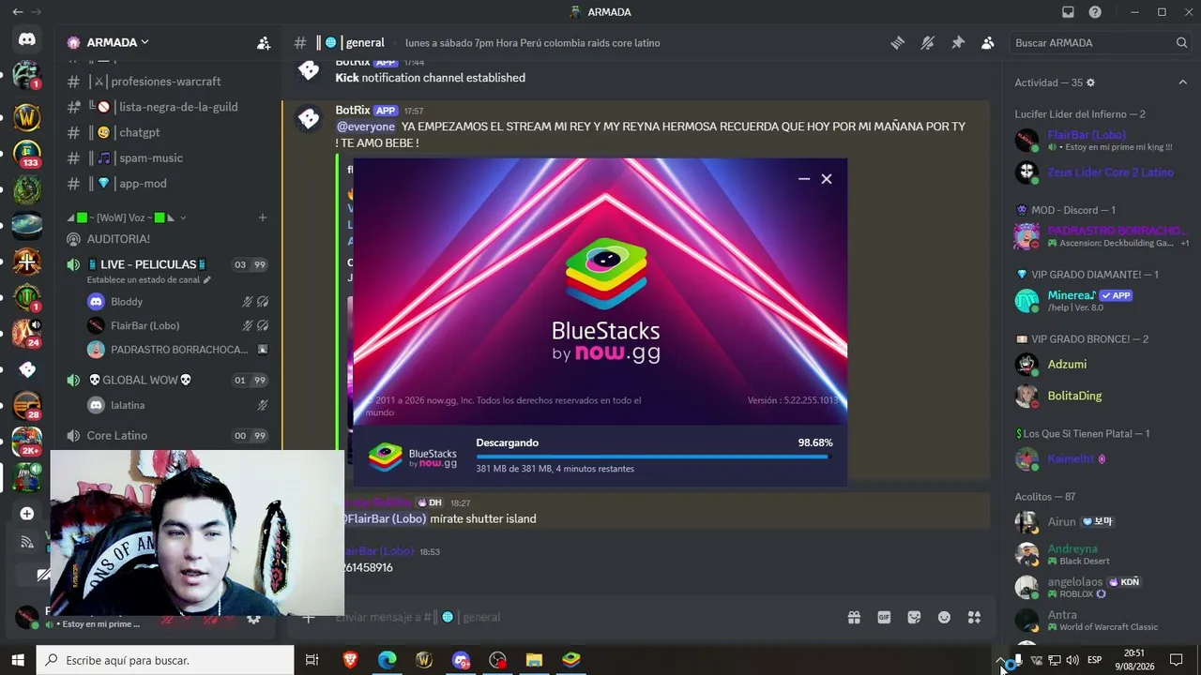1201x675 pixels.
Task: Click the search magnifier in Buscar ARMADA
Action: [x=1181, y=42]
